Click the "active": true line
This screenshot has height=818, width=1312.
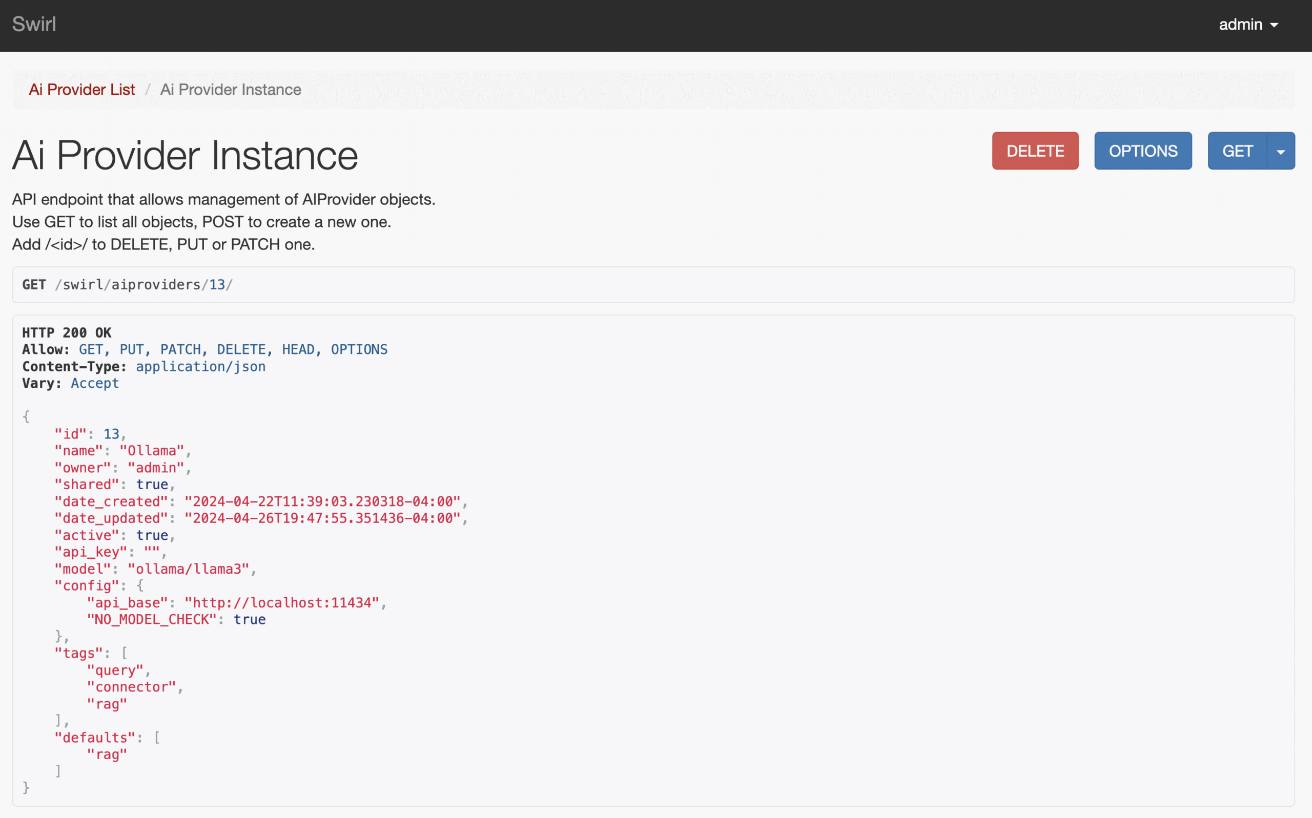point(115,535)
